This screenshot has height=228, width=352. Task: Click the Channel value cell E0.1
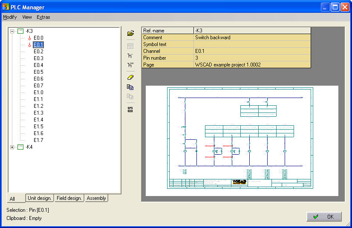(252, 51)
